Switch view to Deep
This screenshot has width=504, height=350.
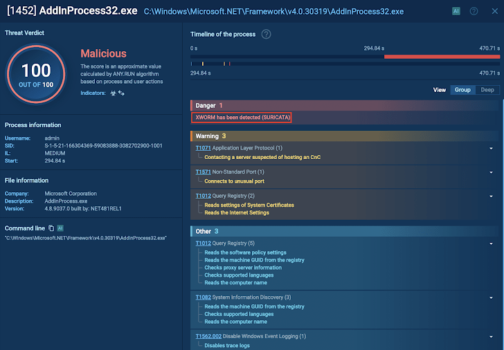pos(487,90)
